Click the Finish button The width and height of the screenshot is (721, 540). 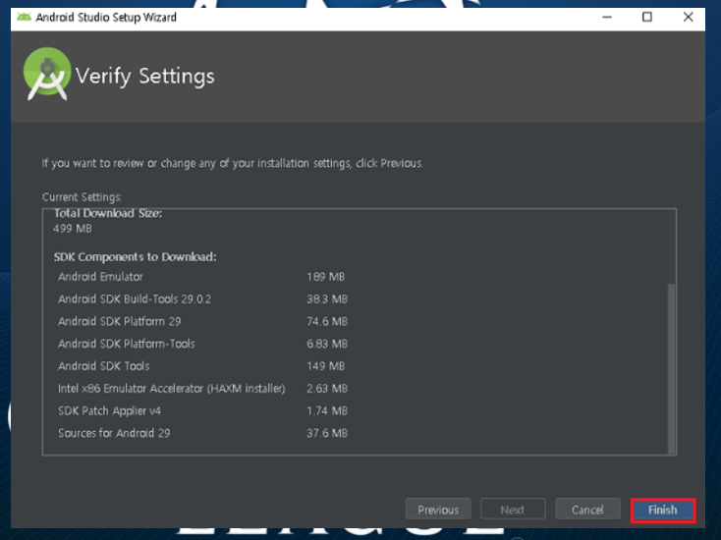pos(663,510)
